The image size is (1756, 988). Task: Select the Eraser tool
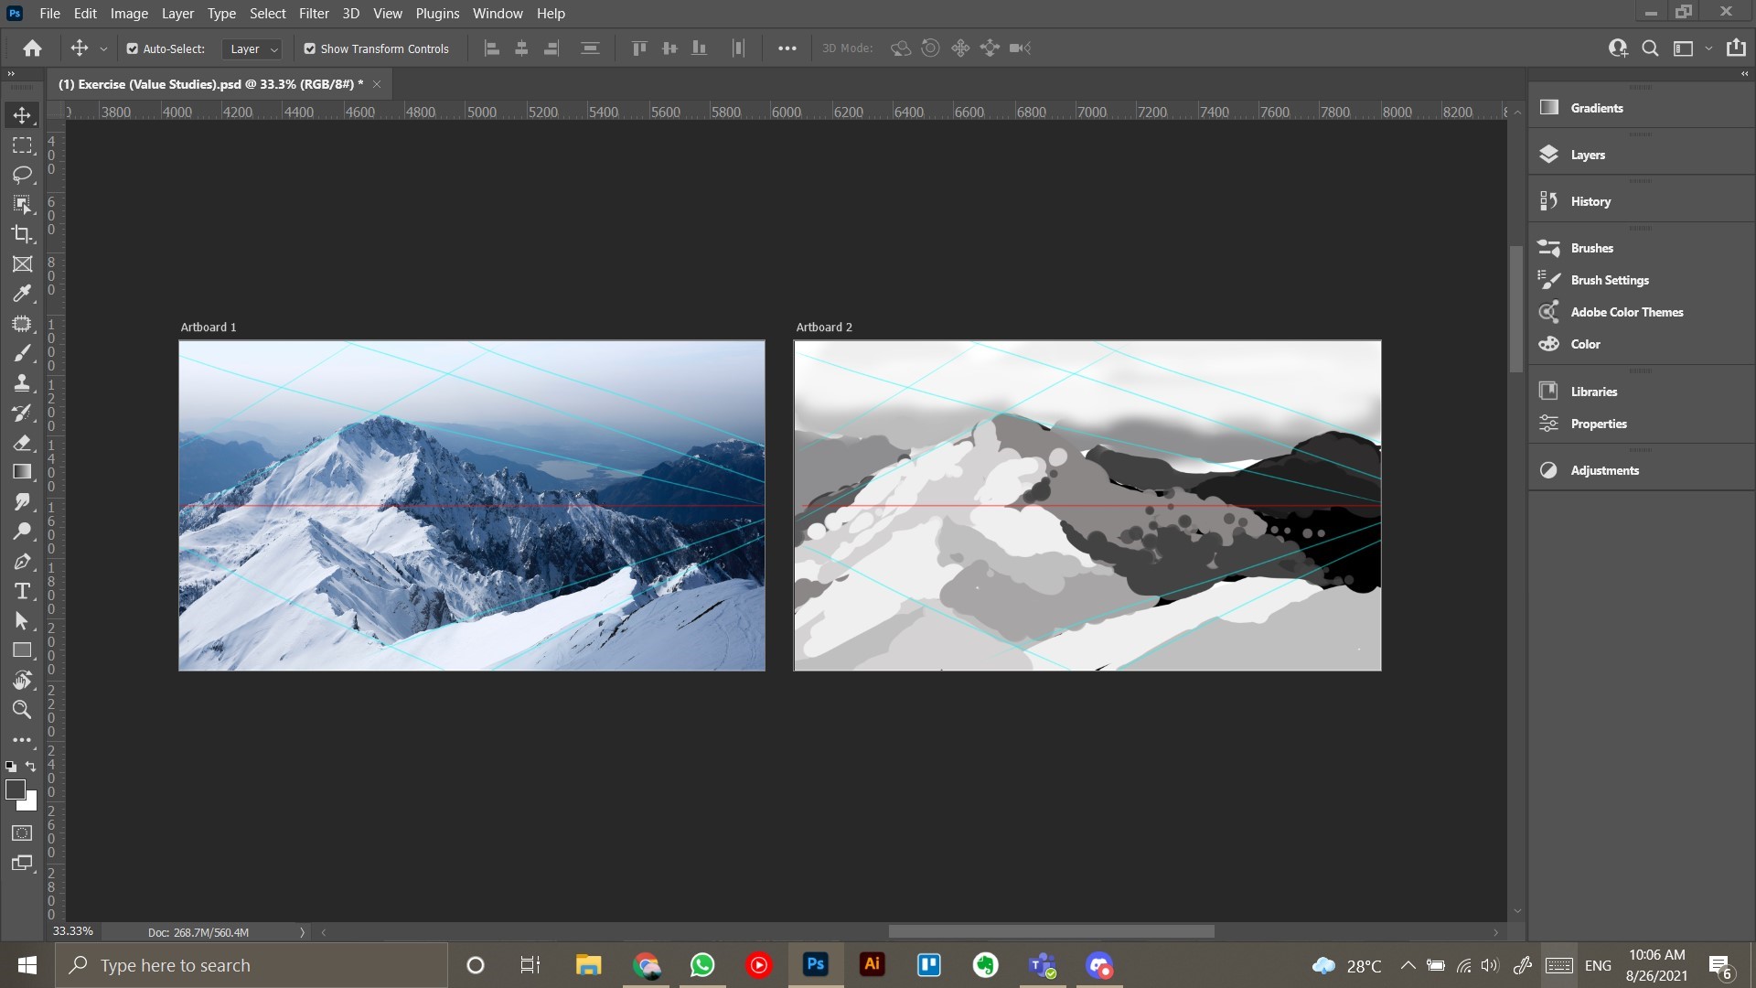(x=22, y=443)
